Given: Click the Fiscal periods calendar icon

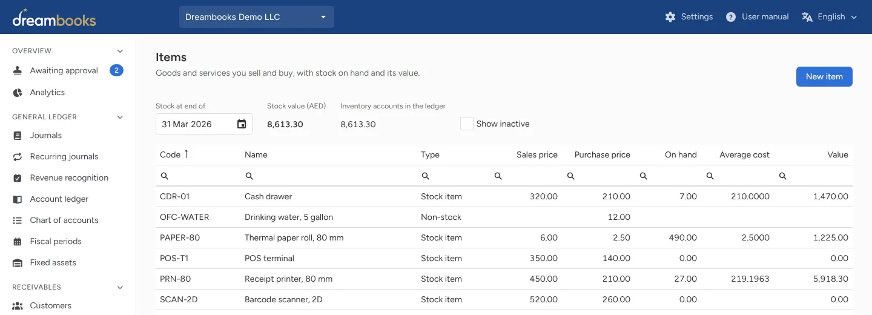Looking at the screenshot, I should click(18, 242).
